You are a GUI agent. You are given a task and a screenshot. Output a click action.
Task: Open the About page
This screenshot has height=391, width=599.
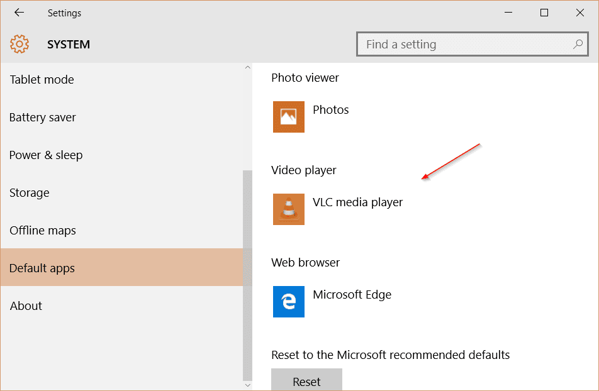[x=26, y=306]
